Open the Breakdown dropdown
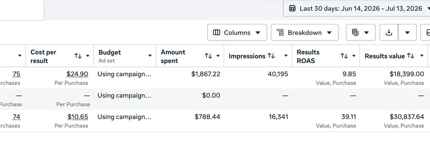 (x=305, y=33)
